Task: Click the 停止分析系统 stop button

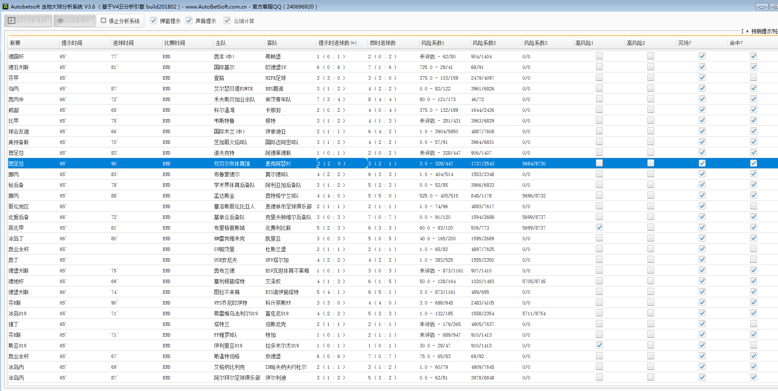Action: (120, 21)
